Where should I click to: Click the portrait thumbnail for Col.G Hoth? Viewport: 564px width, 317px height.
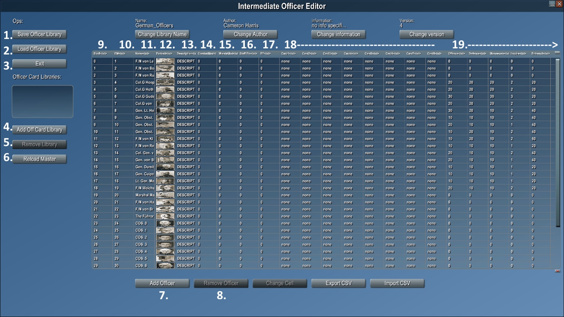pos(164,89)
